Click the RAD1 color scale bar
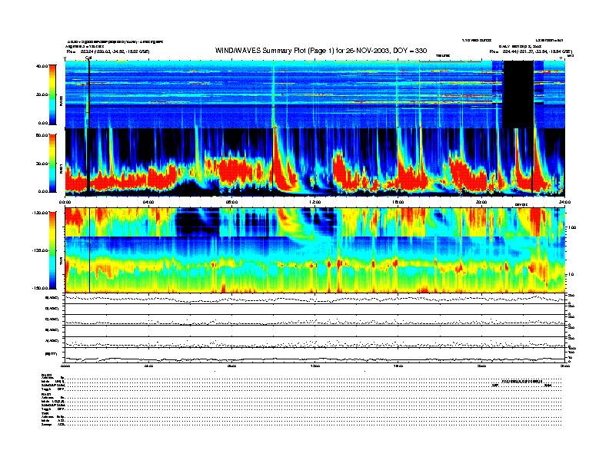The height and width of the screenshot is (470, 609). point(52,163)
